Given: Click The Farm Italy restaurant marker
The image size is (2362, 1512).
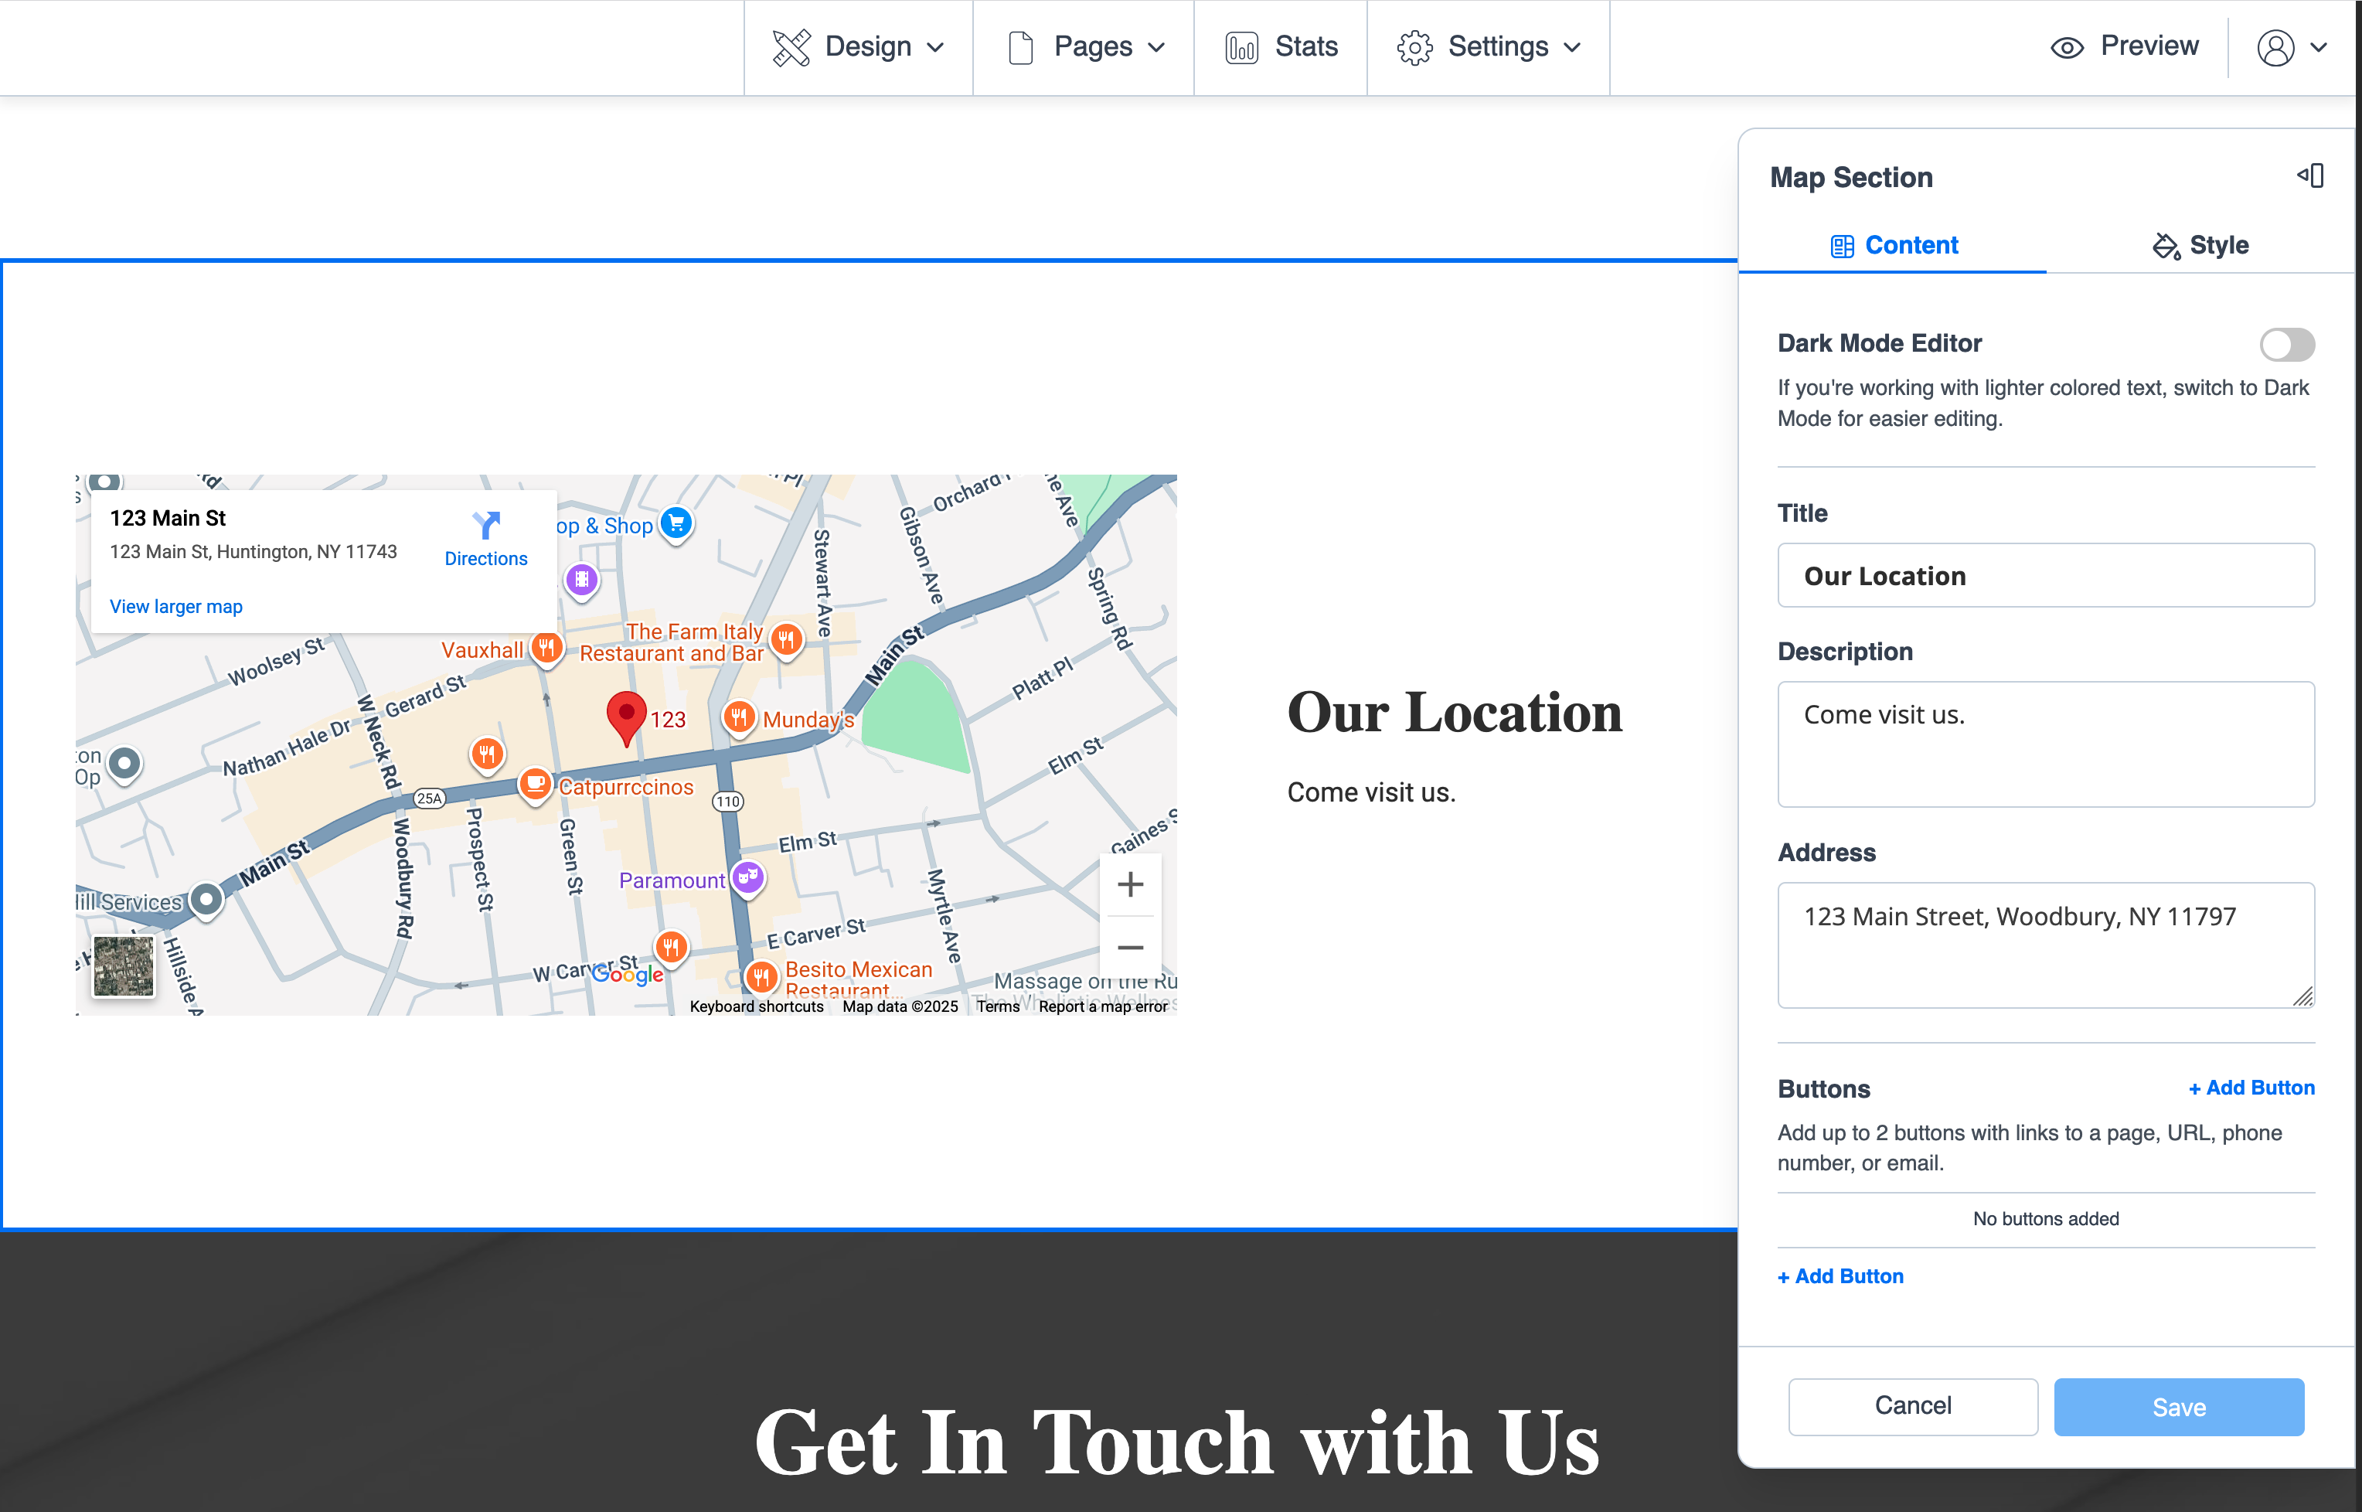Looking at the screenshot, I should pos(785,640).
